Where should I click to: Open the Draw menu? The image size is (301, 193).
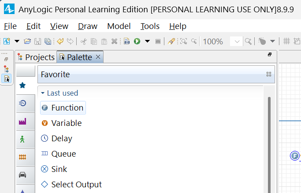click(x=88, y=26)
